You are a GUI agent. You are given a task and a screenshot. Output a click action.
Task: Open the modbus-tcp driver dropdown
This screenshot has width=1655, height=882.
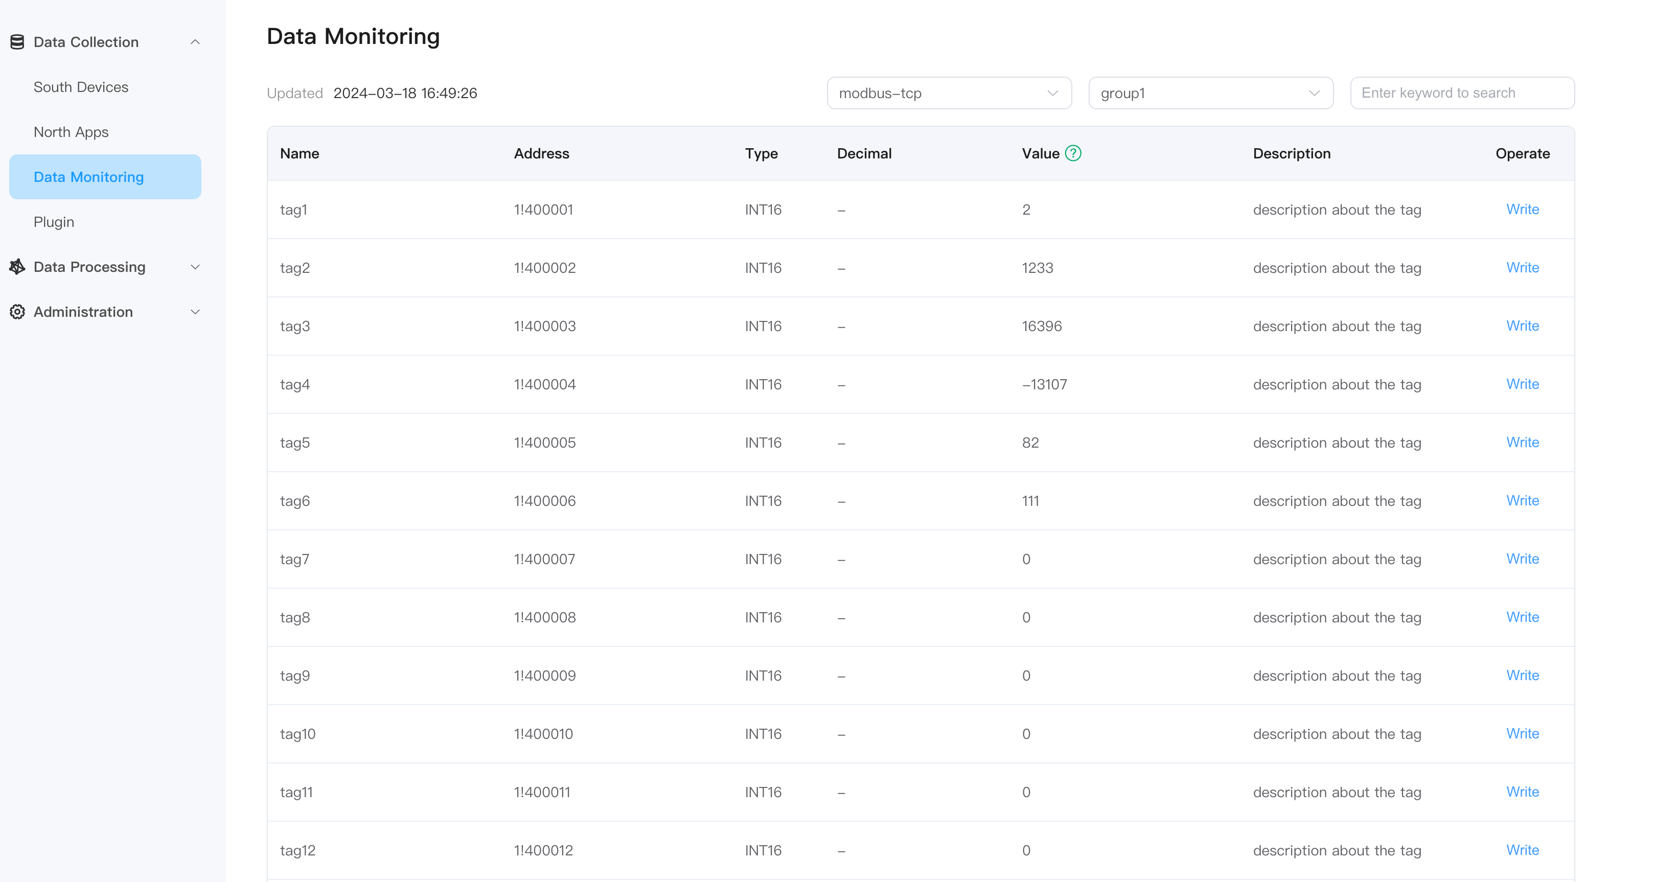[x=949, y=92]
